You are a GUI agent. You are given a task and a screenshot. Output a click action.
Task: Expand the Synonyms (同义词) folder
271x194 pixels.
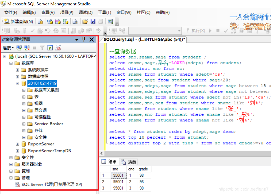pos(24,110)
